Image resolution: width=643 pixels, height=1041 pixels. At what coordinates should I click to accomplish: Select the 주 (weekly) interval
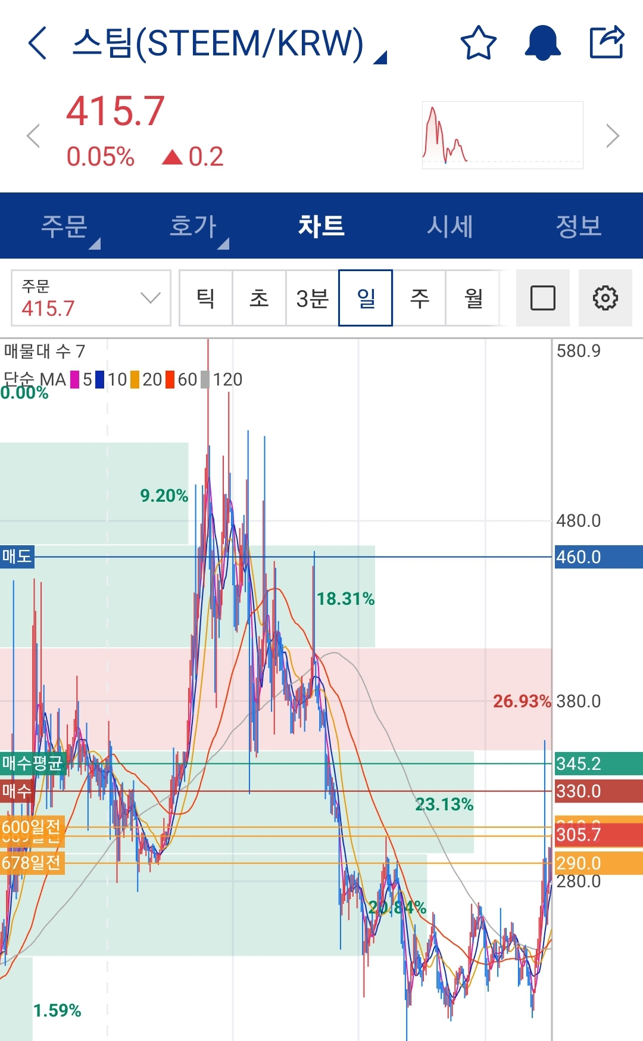click(x=419, y=298)
